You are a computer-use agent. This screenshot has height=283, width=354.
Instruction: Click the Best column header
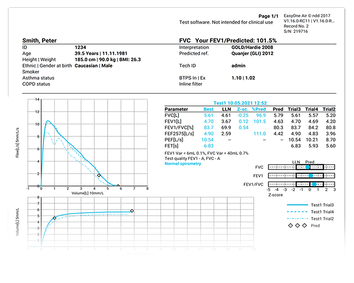click(209, 109)
